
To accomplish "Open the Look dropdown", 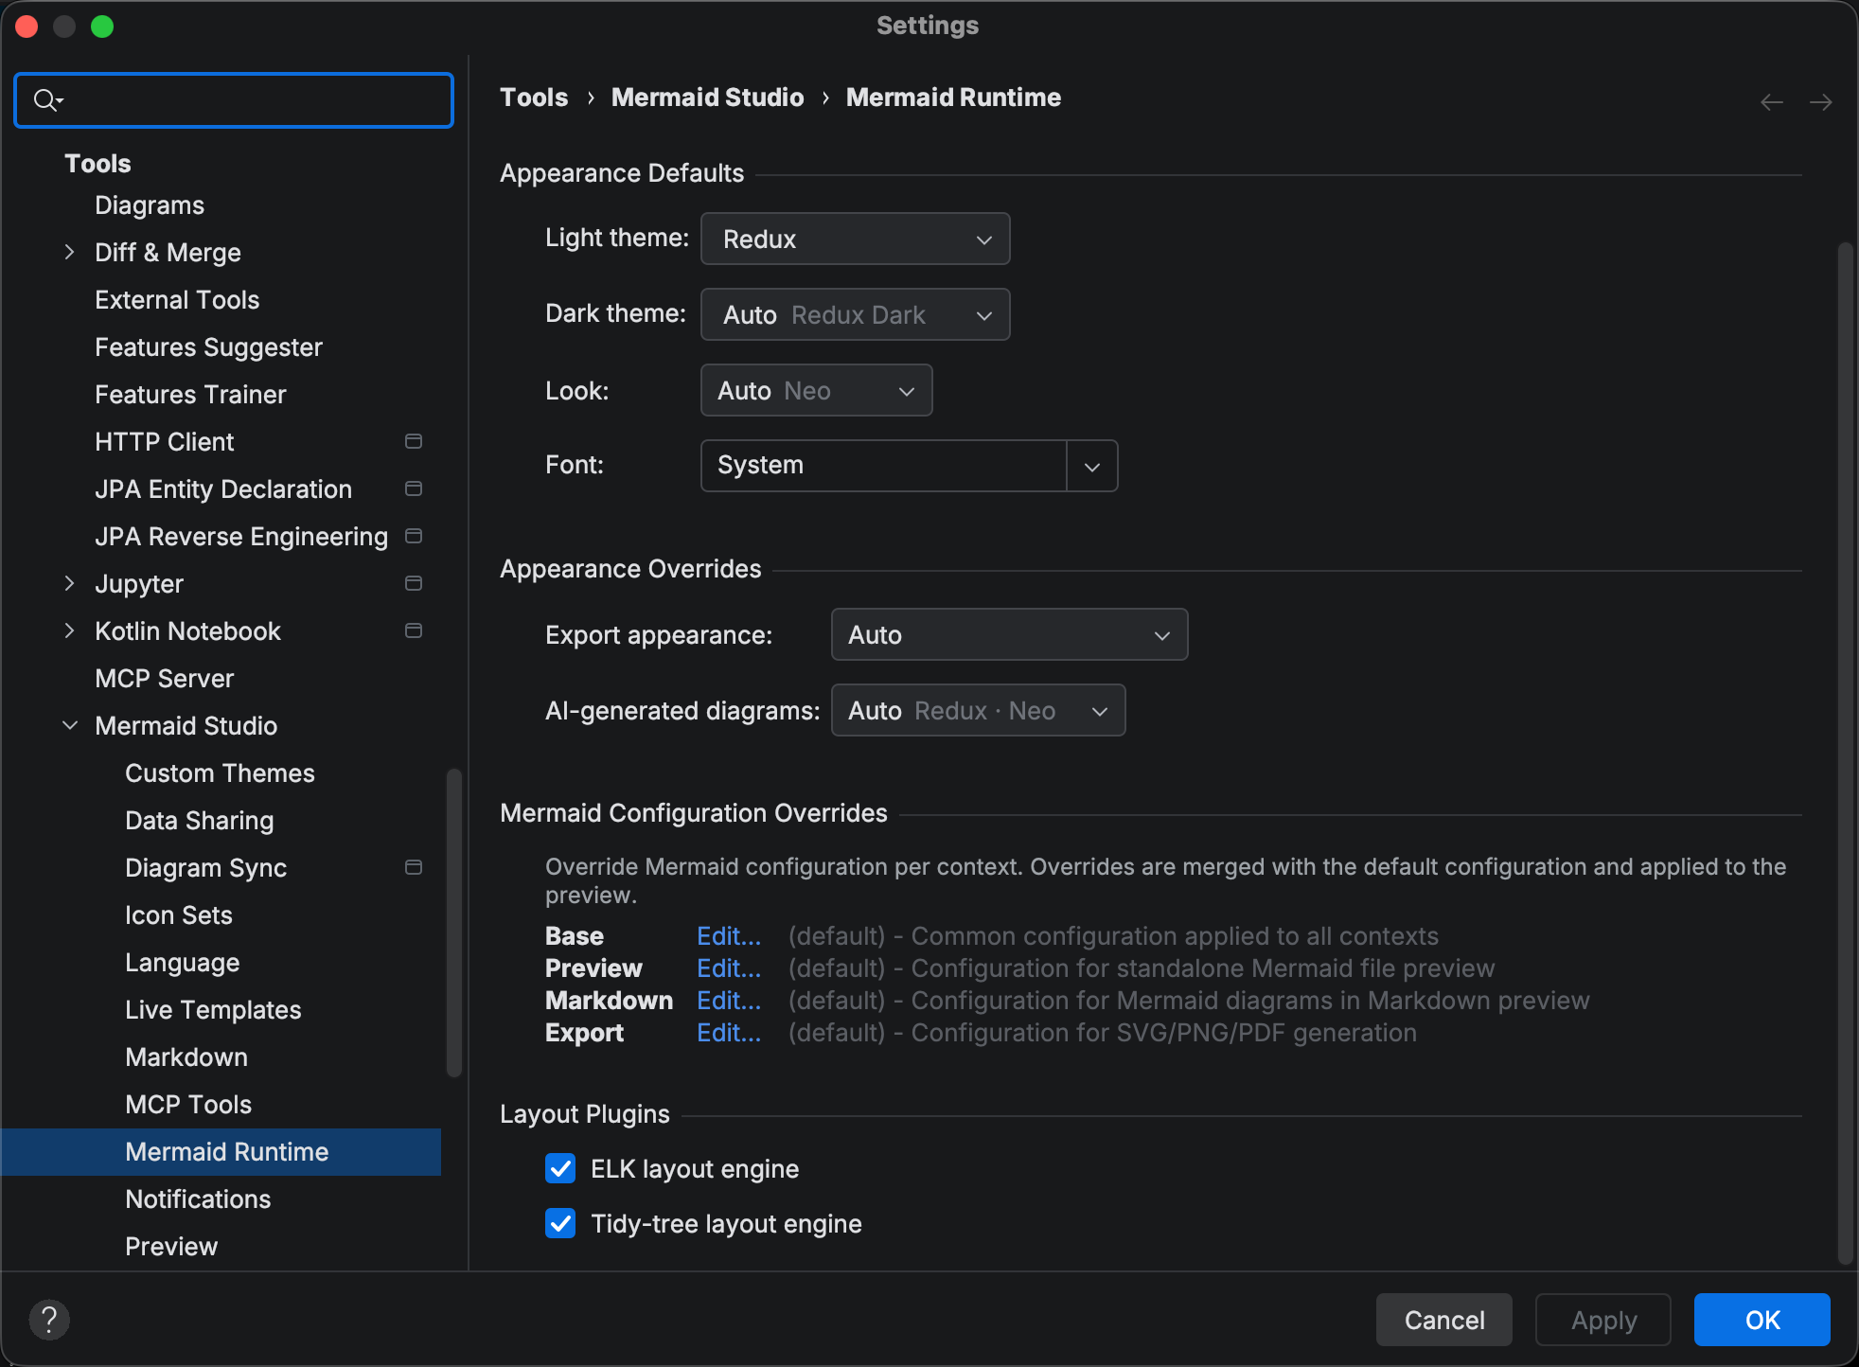I will click(817, 390).
